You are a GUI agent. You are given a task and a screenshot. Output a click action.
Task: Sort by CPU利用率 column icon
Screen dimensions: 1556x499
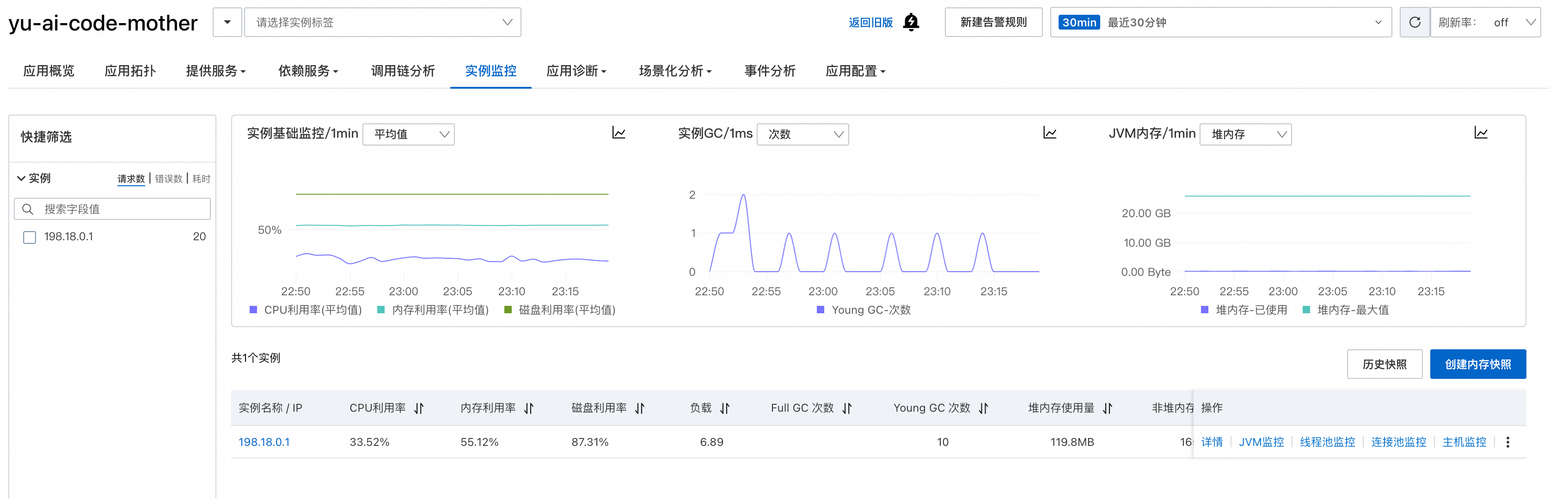[x=419, y=408]
